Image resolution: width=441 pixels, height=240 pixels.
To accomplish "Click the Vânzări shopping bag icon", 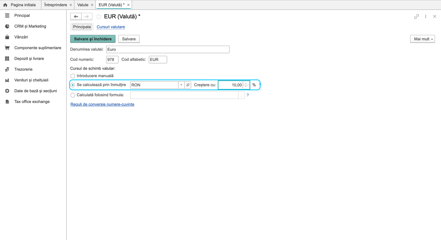I will [7, 37].
